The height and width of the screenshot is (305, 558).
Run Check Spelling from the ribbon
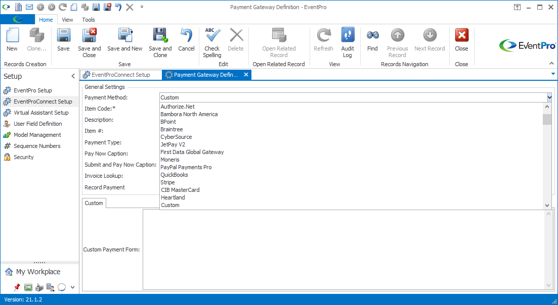coord(212,43)
